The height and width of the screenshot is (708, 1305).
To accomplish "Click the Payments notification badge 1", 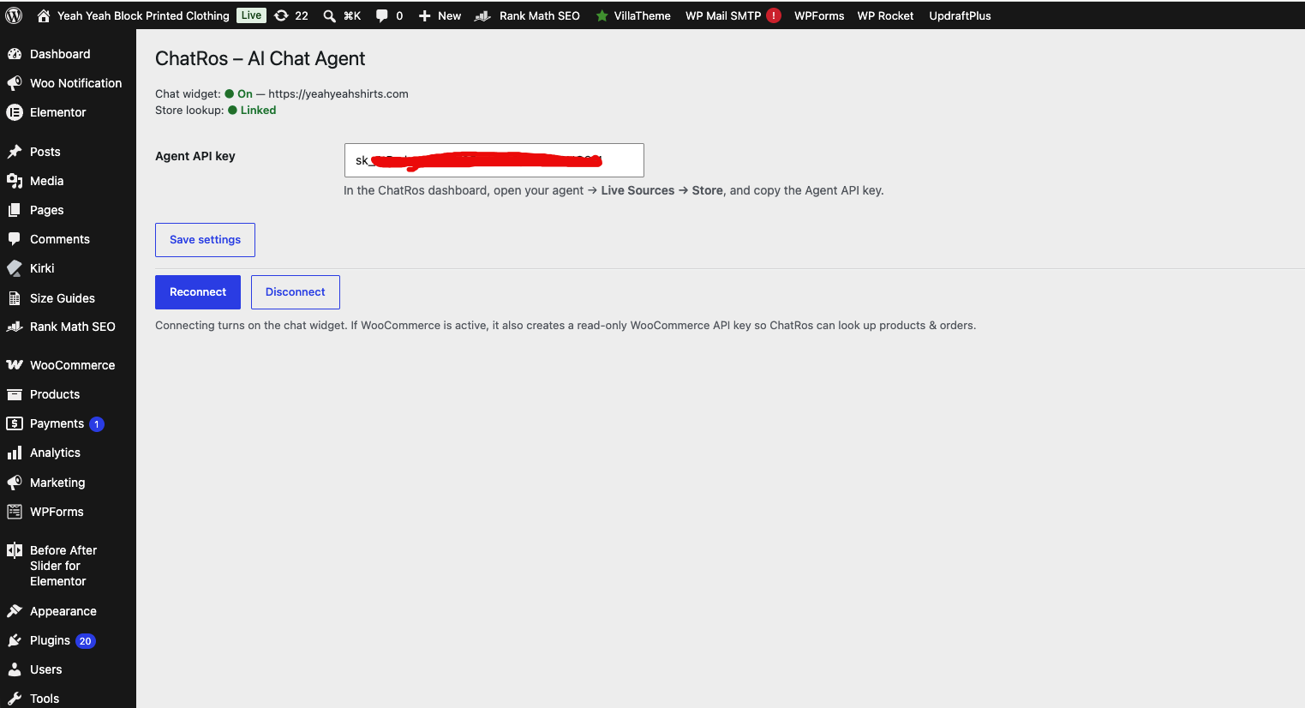I will point(97,424).
